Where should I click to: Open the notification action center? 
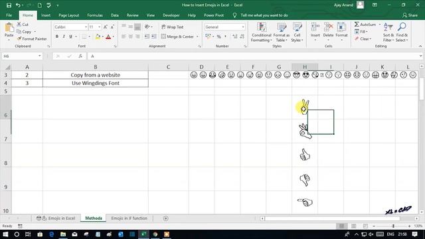[x=414, y=234]
